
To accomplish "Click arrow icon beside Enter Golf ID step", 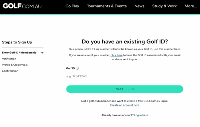I will pos(42,53).
